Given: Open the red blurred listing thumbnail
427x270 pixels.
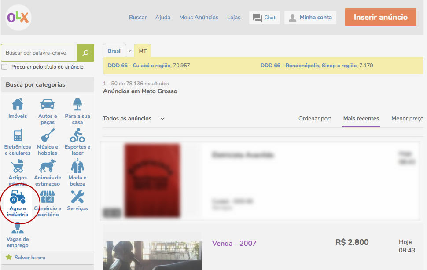Looking at the screenshot, I should tap(152, 181).
